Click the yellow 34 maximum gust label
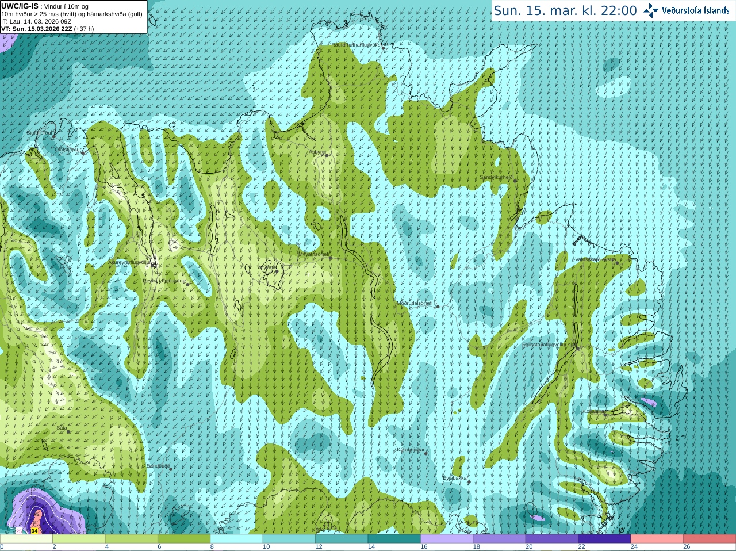This screenshot has height=551, width=736. click(x=34, y=531)
